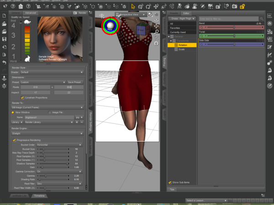Click the viewport orbit icon
Image resolution: width=274 pixels, height=205 pixels.
[156, 20]
